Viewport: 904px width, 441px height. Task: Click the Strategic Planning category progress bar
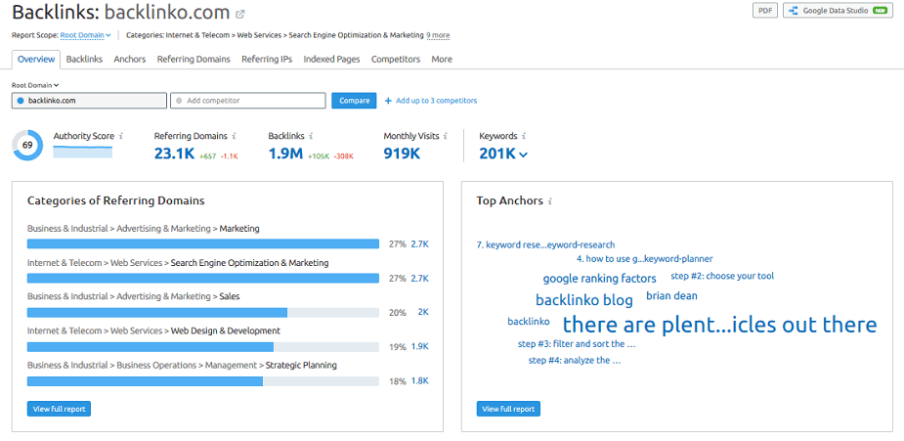(203, 381)
